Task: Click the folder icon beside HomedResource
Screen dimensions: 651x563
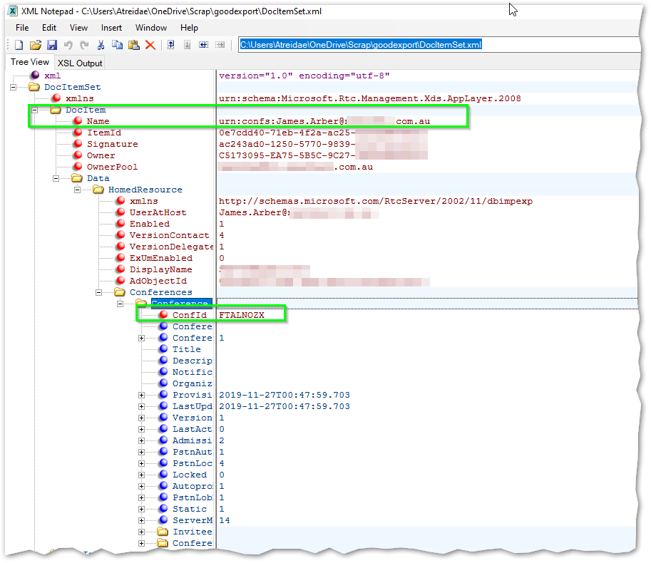Action: tap(98, 189)
